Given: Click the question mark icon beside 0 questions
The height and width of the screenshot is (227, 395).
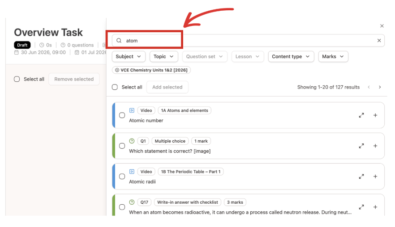Looking at the screenshot, I should (63, 45).
